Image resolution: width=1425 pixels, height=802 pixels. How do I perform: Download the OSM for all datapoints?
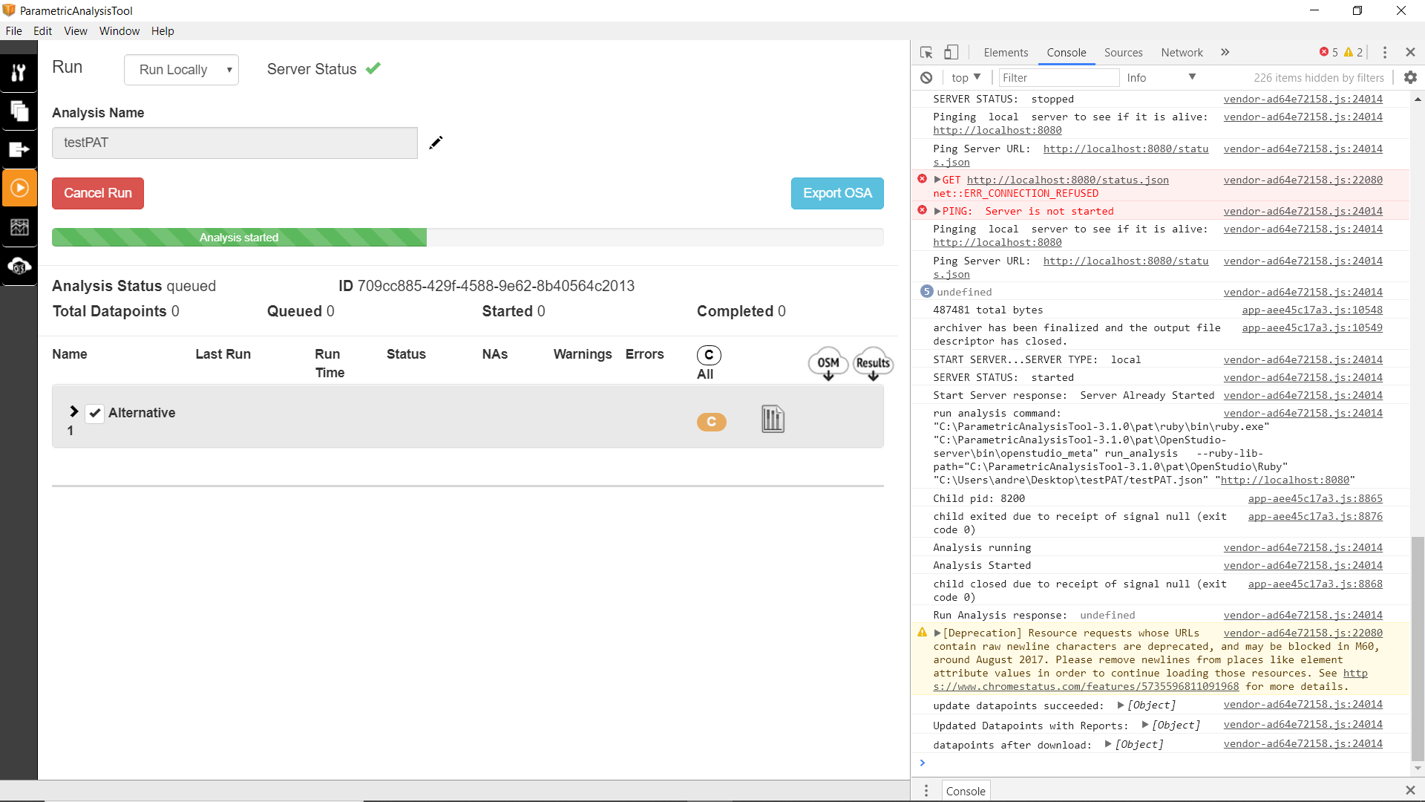(x=827, y=363)
